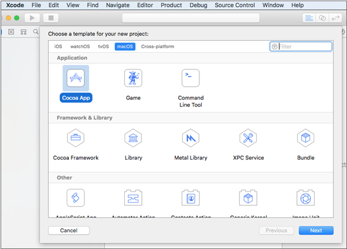This screenshot has width=347, height=249.
Task: Switch to the watchOS platform tab
Action: pyautogui.click(x=80, y=46)
